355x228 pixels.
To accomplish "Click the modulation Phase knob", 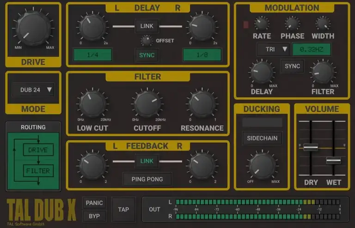I will [x=292, y=24].
